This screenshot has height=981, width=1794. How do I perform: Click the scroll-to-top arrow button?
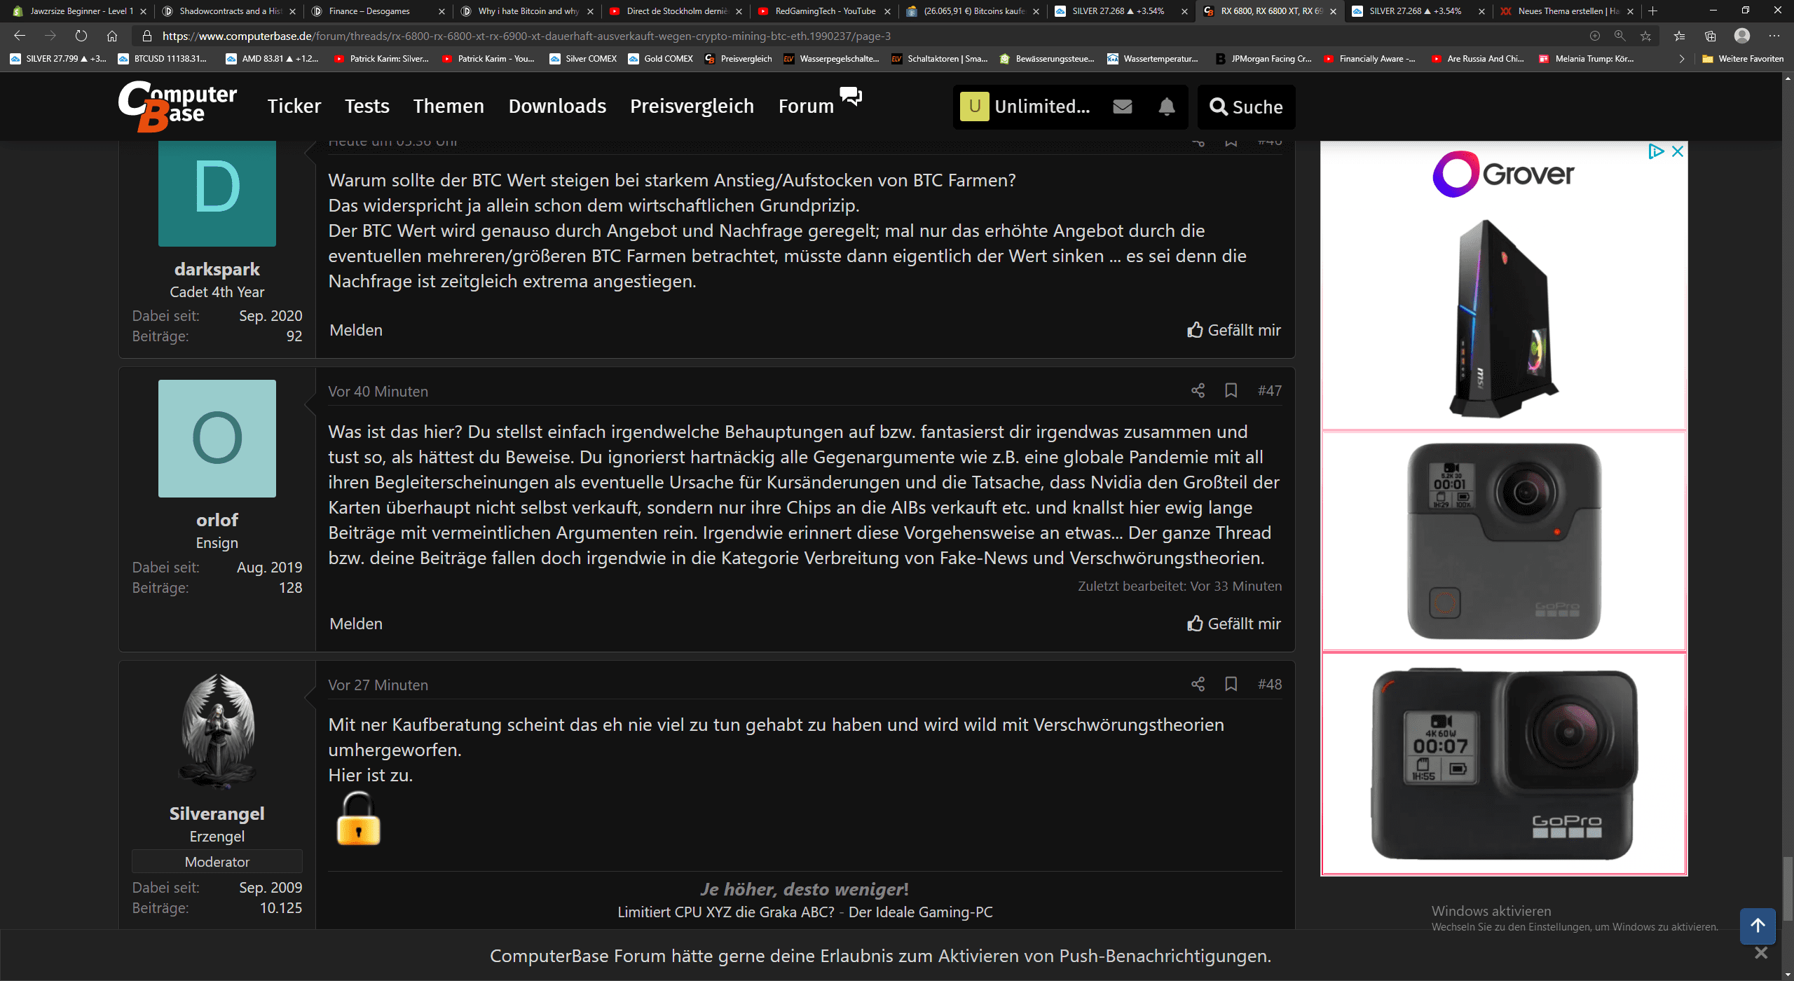coord(1757,926)
